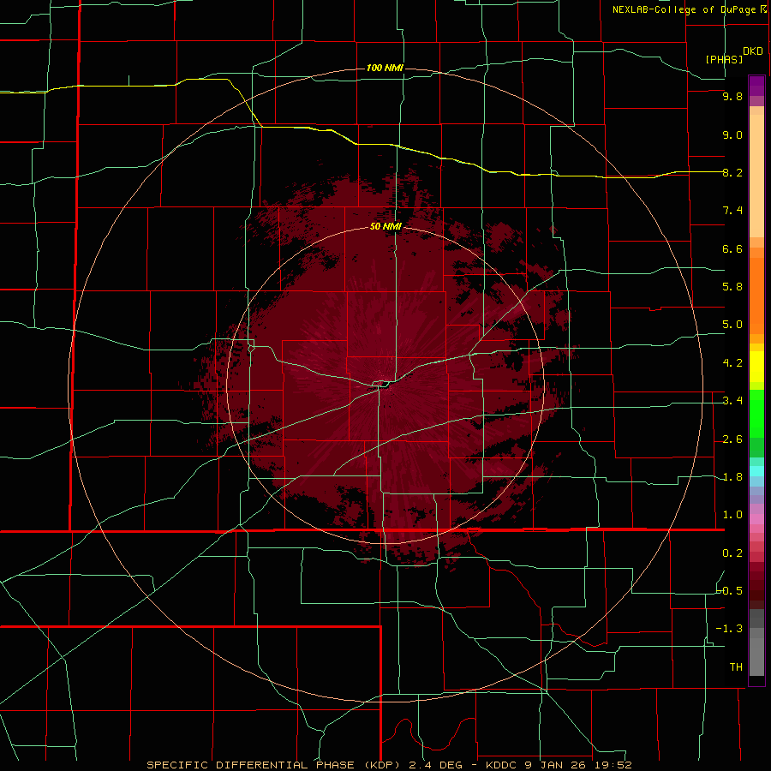This screenshot has width=771, height=771.
Task: Click the 50 NMI range ring label
Action: [385, 226]
